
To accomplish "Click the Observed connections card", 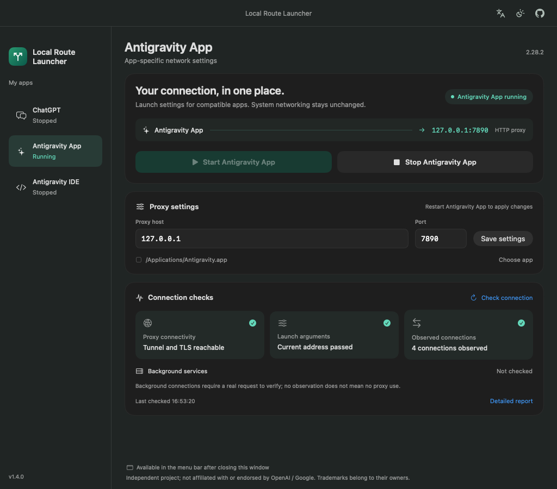I will pos(468,335).
